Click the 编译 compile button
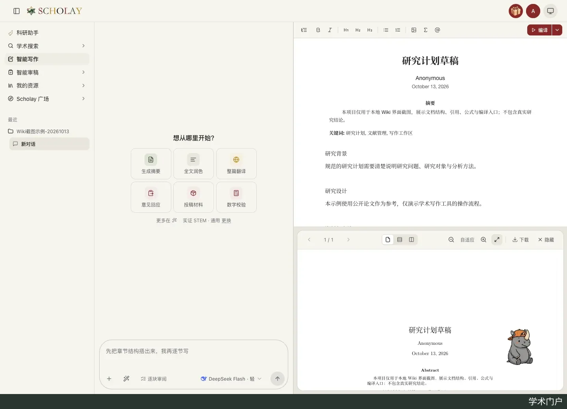Viewport: 567px width, 409px height. click(x=539, y=30)
